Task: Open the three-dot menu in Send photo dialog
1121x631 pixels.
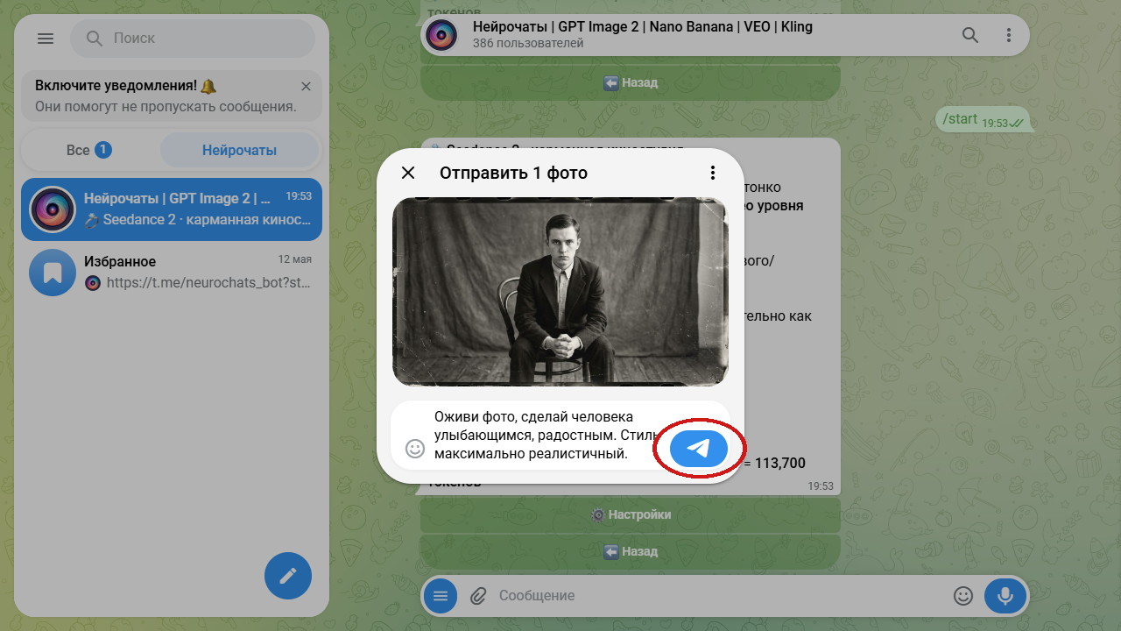Action: [x=713, y=173]
